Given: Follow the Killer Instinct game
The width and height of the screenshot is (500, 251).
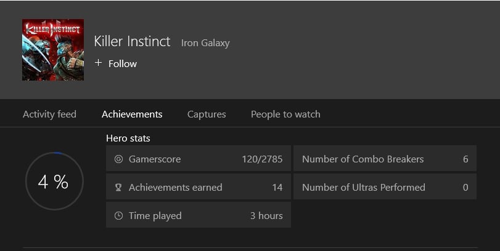Looking at the screenshot, I should point(116,63).
